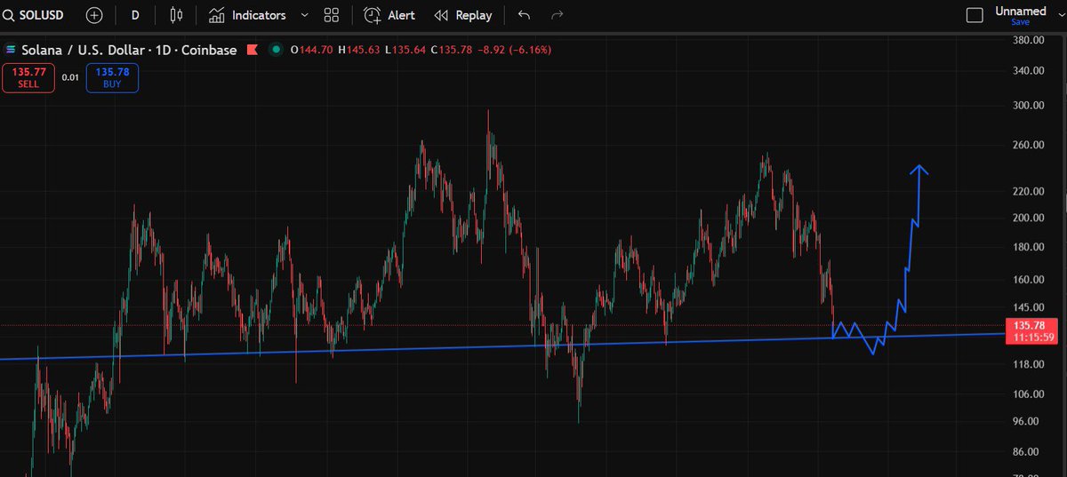Image resolution: width=1067 pixels, height=477 pixels.
Task: Open the D time interval selector
Action: point(135,15)
